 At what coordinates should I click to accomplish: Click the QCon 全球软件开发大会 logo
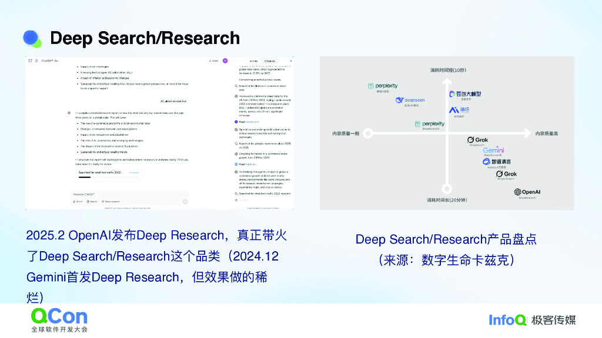(x=59, y=320)
